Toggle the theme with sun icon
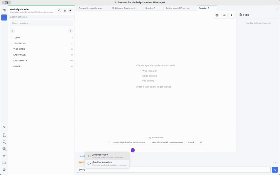Image resolution: width=280 pixels, height=175 pixels. tap(4, 156)
